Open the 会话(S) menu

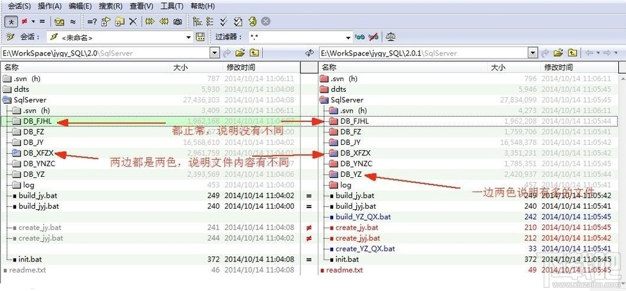(20, 6)
